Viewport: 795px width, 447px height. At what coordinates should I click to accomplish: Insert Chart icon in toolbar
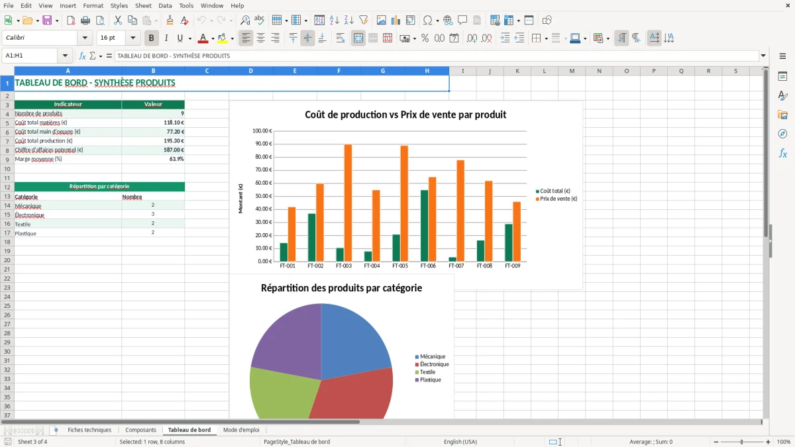tap(396, 21)
